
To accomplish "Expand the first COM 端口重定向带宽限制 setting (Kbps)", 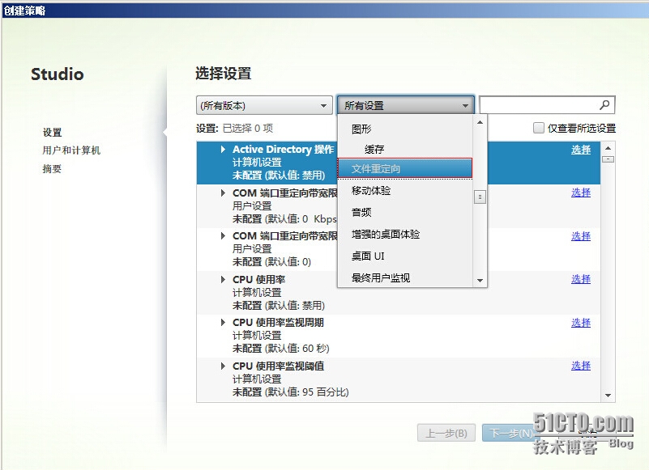I will click(x=223, y=193).
